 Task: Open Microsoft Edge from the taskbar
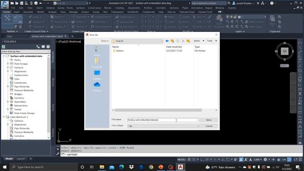coord(122,167)
